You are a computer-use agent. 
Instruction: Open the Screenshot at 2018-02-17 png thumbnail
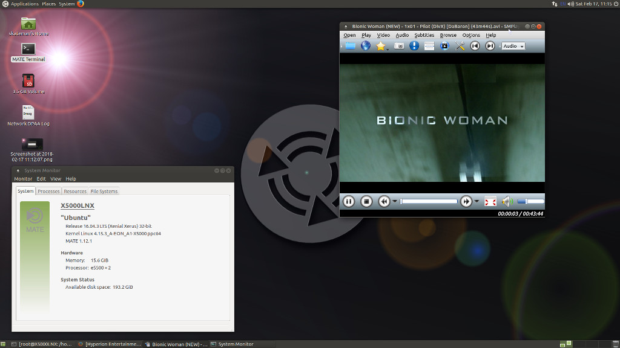[x=32, y=144]
